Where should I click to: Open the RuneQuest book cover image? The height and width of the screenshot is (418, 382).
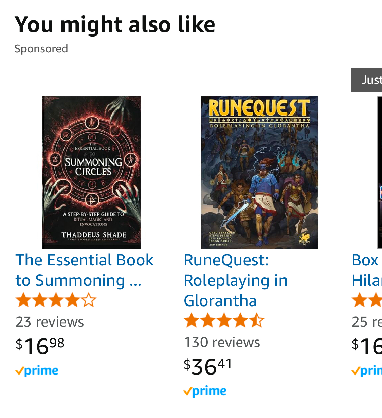[x=259, y=172]
